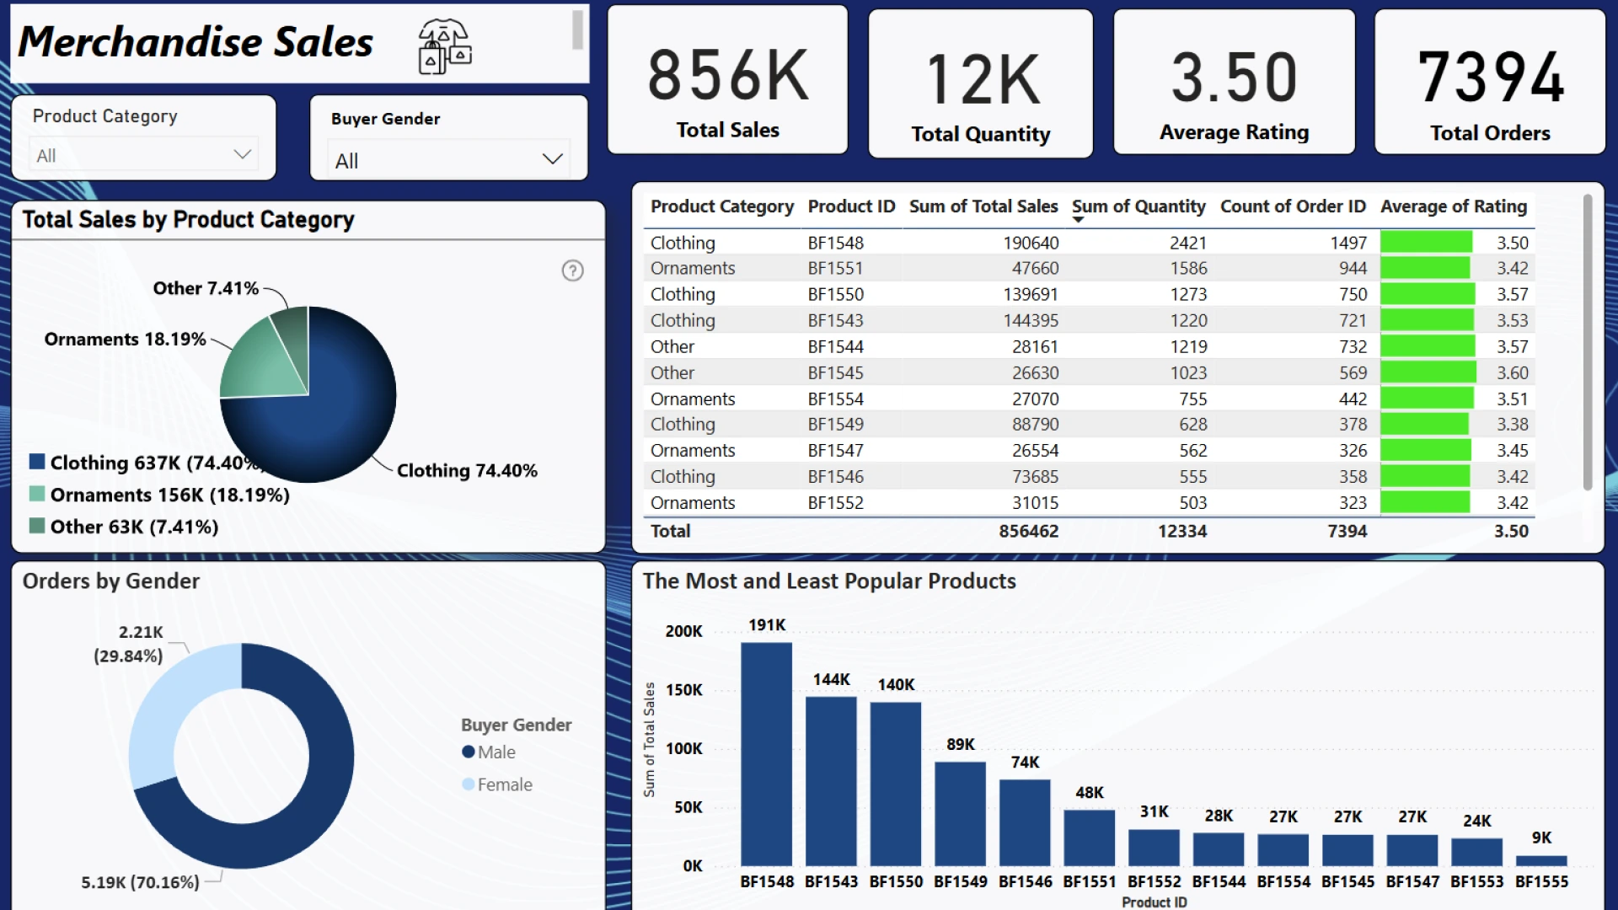Select the BF1551 cell in the table
This screenshot has height=910, width=1618.
[x=835, y=268]
